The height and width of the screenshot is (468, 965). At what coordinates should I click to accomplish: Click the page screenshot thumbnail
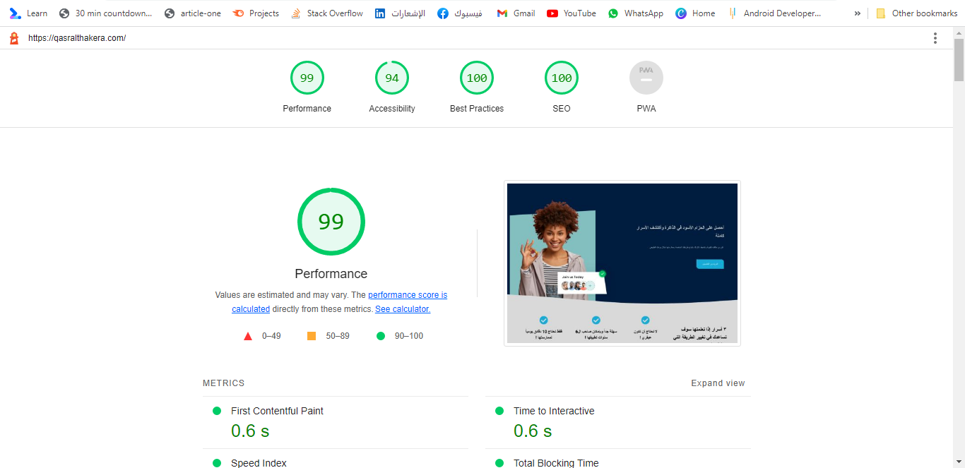[x=622, y=263]
